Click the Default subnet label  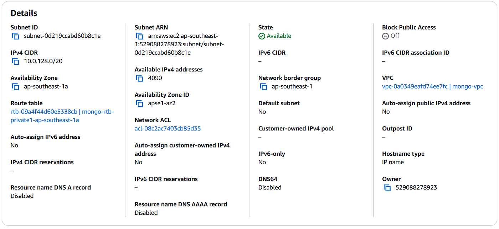point(279,103)
